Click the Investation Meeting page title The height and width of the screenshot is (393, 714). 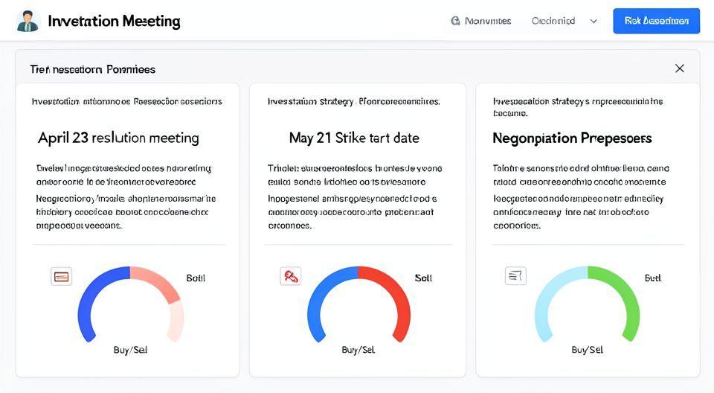pyautogui.click(x=114, y=21)
